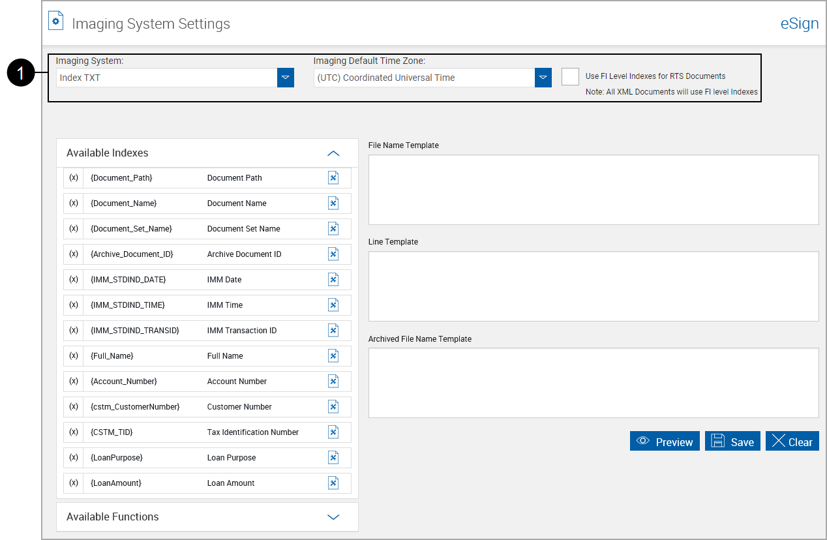Viewport: 827px width, 540px height.
Task: Insert the IMM Date index icon
Action: click(333, 279)
